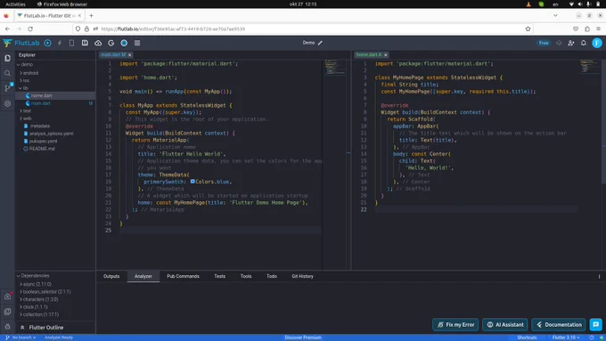The image size is (606, 341).
Task: Click the Free plan badge
Action: click(x=544, y=43)
